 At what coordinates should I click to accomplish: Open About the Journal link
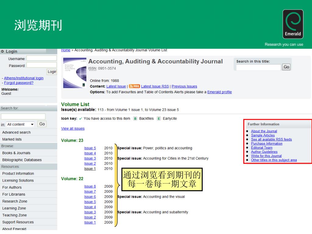(x=264, y=131)
